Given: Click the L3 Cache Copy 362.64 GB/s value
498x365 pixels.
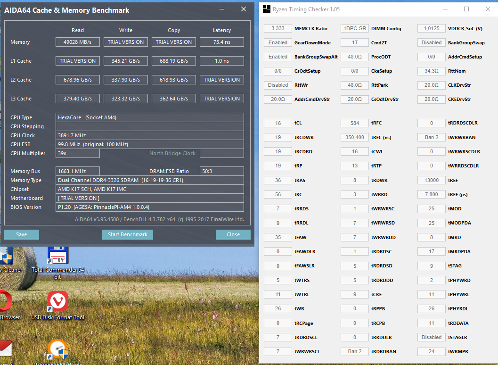Looking at the screenshot, I should tap(174, 99).
